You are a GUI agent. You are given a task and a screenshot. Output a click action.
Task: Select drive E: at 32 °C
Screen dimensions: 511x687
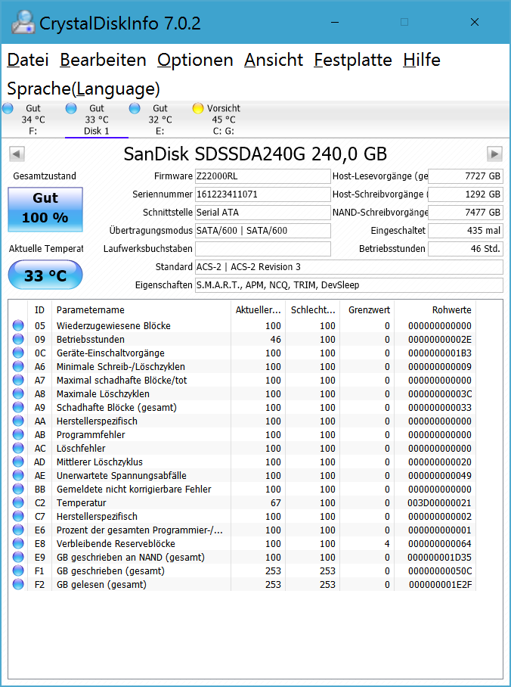point(159,120)
